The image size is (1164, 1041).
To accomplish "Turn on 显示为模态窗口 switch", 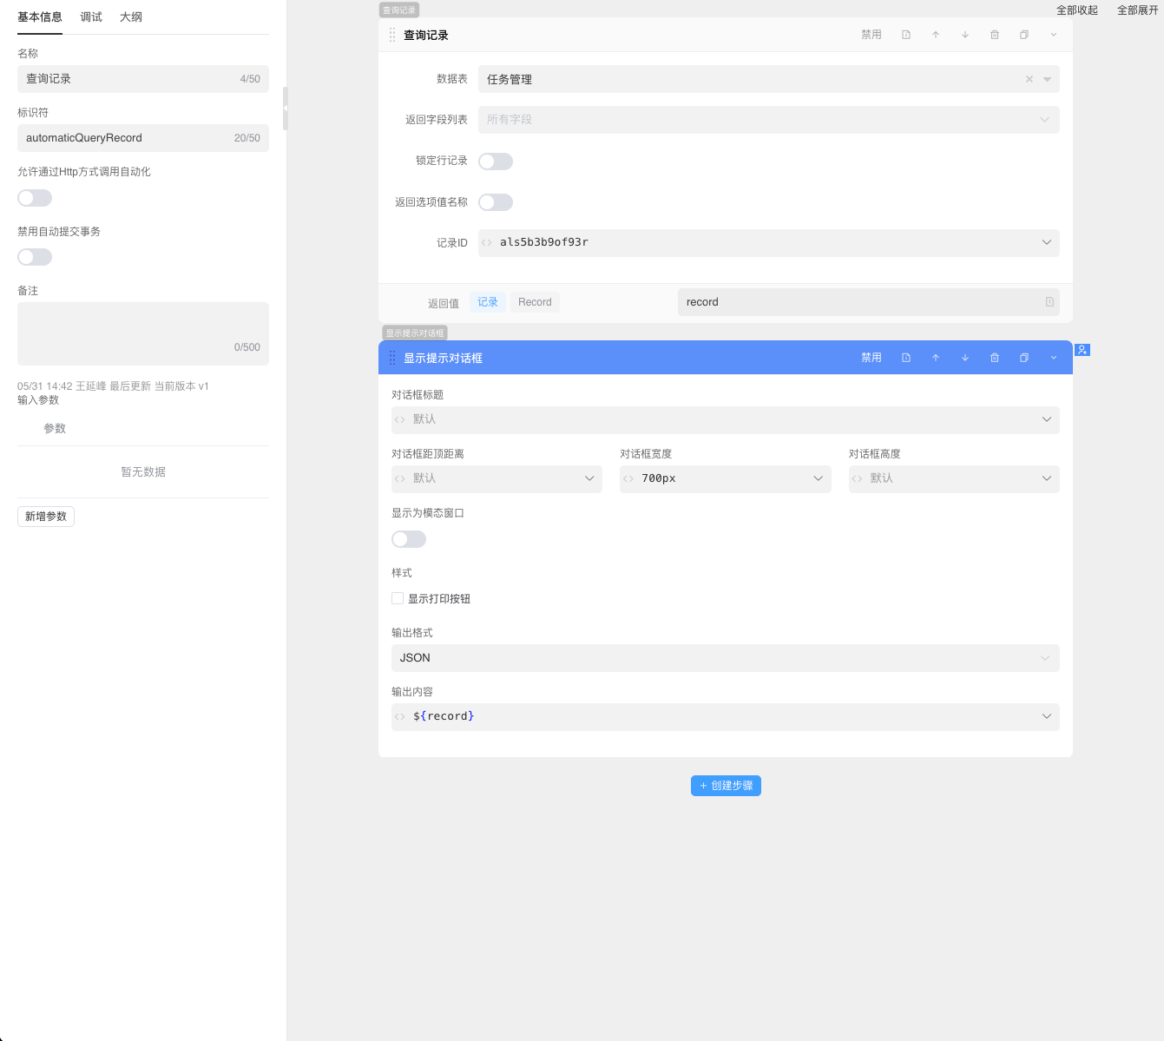I will (x=409, y=539).
